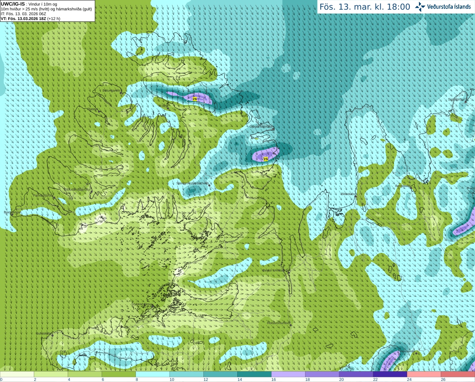Screen dimensions: 475x382
Task: Click the Bíldudalsflugvöllur station label
Action: pos(78,189)
